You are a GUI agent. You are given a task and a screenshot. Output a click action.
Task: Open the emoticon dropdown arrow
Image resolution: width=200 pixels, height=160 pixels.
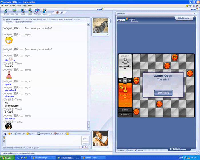[12, 133]
